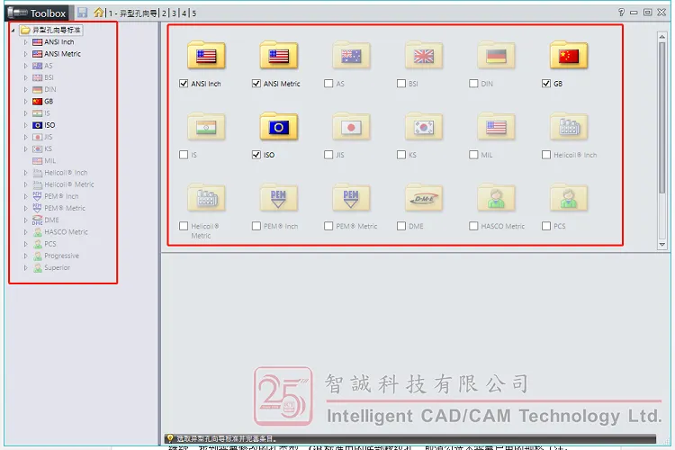Enable the BSI standard checkbox

click(401, 84)
